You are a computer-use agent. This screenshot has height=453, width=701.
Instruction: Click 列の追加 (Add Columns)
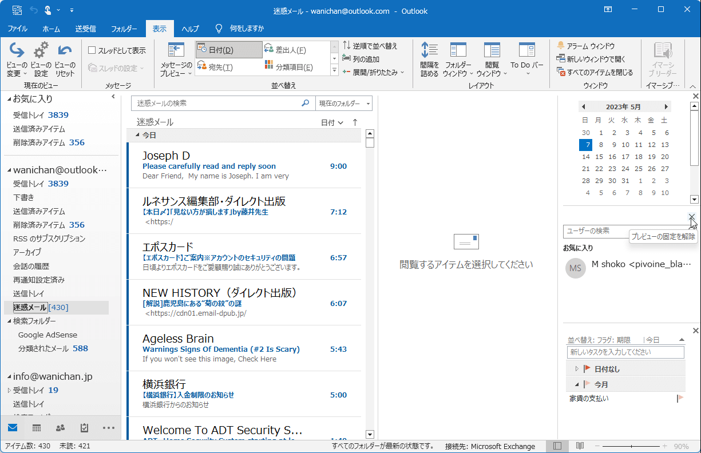(361, 59)
